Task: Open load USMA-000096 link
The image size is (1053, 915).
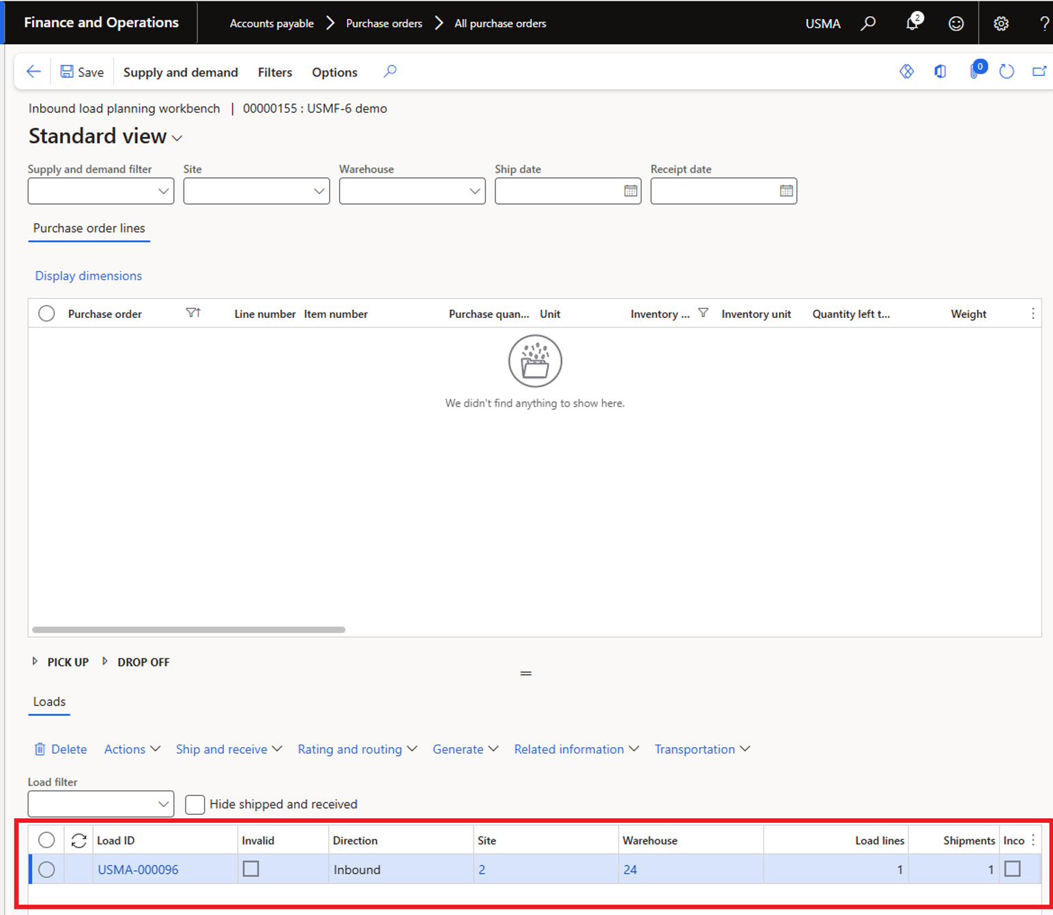Action: (x=138, y=870)
